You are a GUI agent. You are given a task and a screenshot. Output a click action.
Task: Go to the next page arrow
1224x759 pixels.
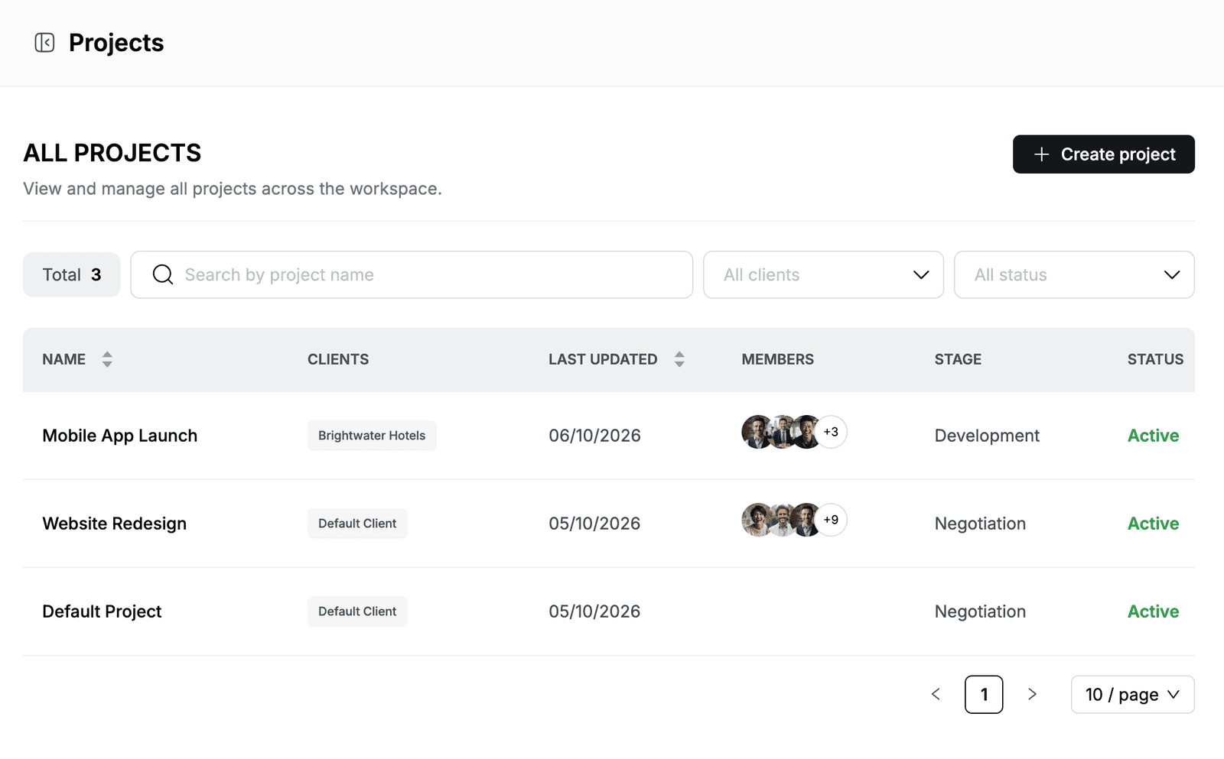tap(1032, 694)
